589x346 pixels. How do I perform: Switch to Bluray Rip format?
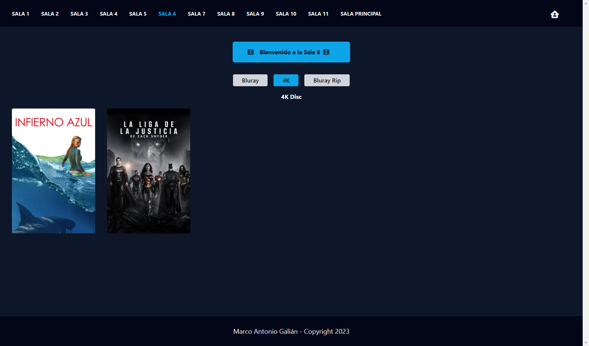(327, 80)
